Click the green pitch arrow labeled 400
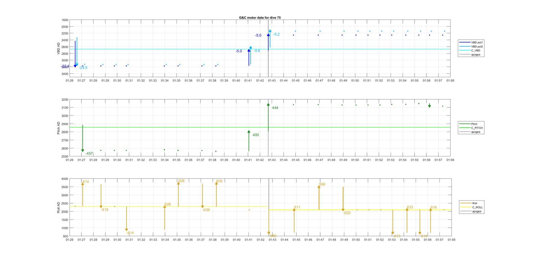The width and height of the screenshot is (535, 265). [x=249, y=141]
